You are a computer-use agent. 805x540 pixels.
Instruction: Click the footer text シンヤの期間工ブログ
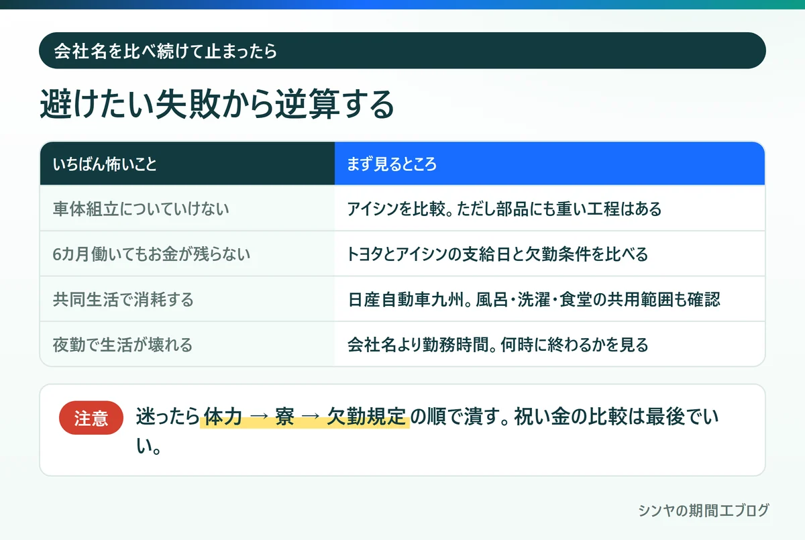[704, 510]
